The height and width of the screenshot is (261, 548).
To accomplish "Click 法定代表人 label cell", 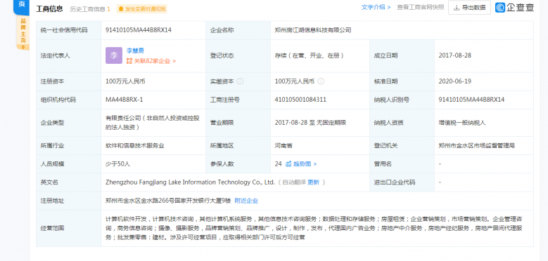I will tap(68, 55).
